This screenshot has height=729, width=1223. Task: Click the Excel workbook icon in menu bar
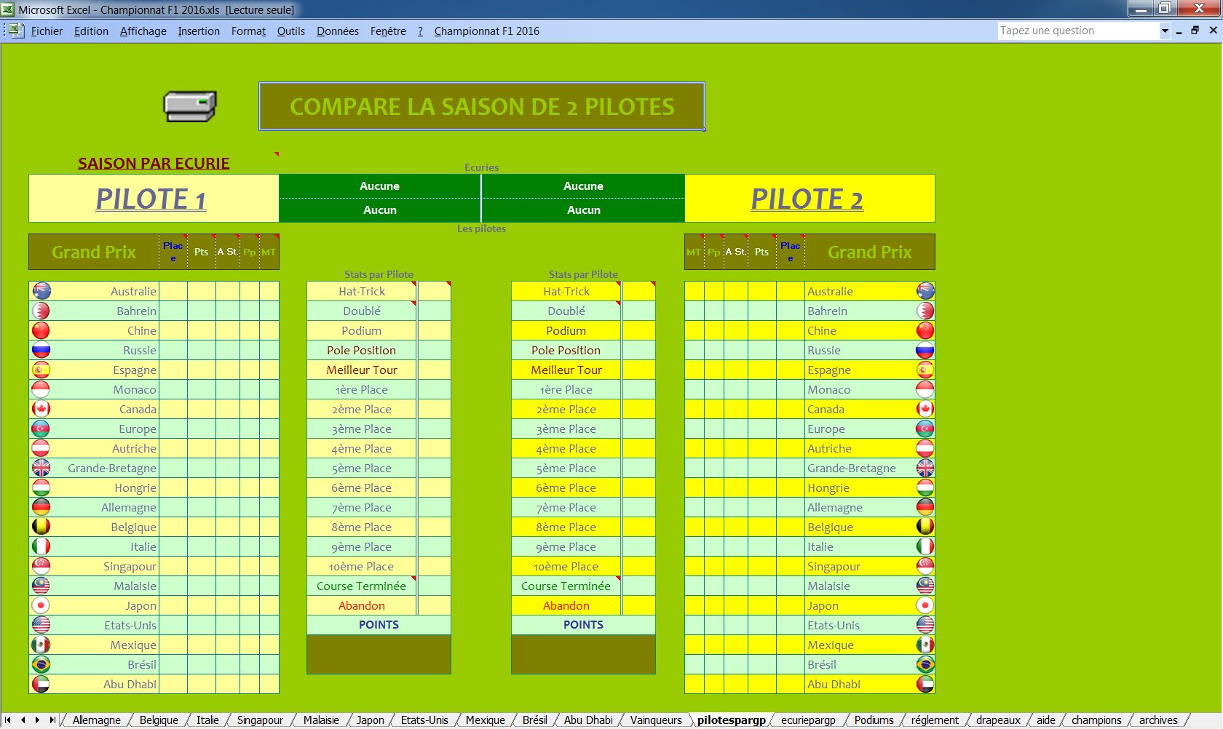pyautogui.click(x=17, y=31)
